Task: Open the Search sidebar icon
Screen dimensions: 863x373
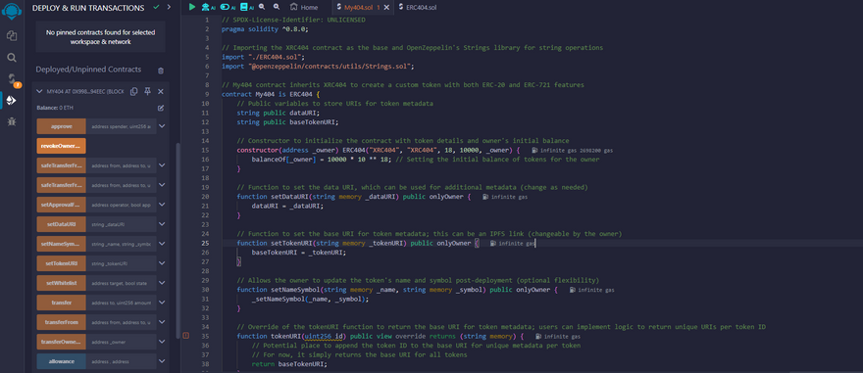Action: [12, 58]
